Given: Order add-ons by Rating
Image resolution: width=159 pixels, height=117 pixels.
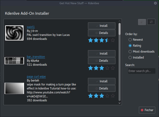Looking at the screenshot, I should pyautogui.click(x=135, y=46).
